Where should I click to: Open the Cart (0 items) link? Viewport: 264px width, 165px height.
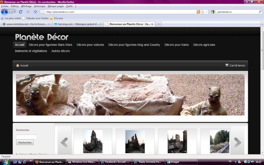[235, 65]
